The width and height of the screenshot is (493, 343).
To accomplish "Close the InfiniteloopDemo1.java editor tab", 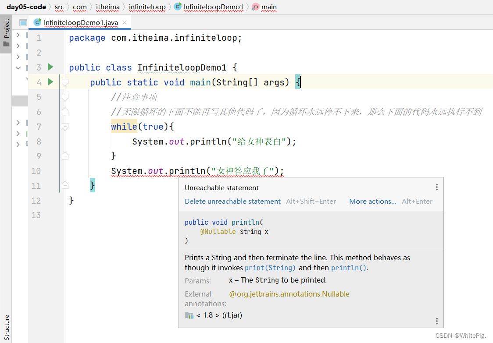I will coord(125,22).
